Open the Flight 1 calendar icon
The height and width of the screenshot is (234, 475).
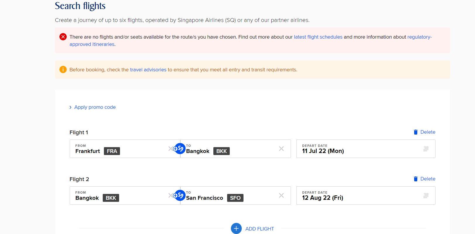tap(426, 149)
